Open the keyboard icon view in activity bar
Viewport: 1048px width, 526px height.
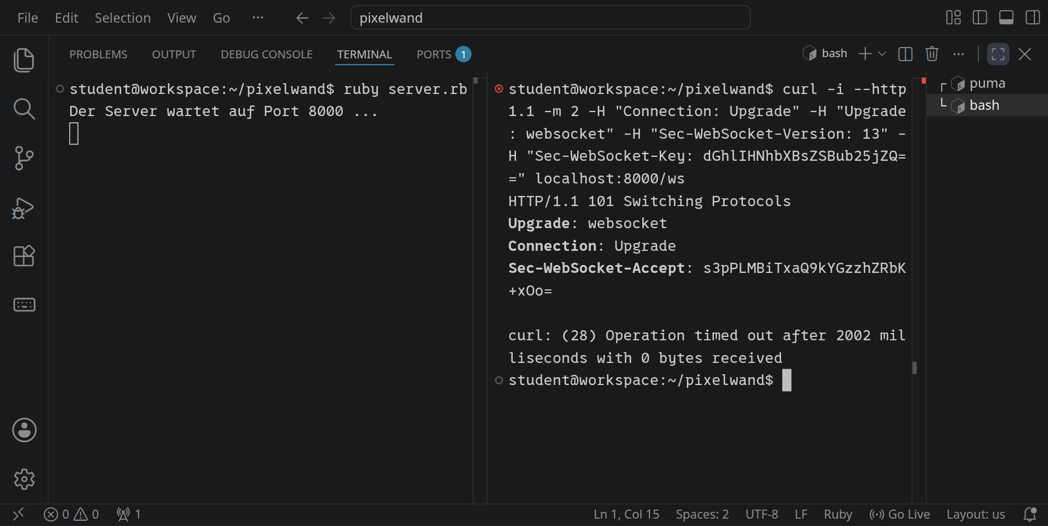[24, 305]
